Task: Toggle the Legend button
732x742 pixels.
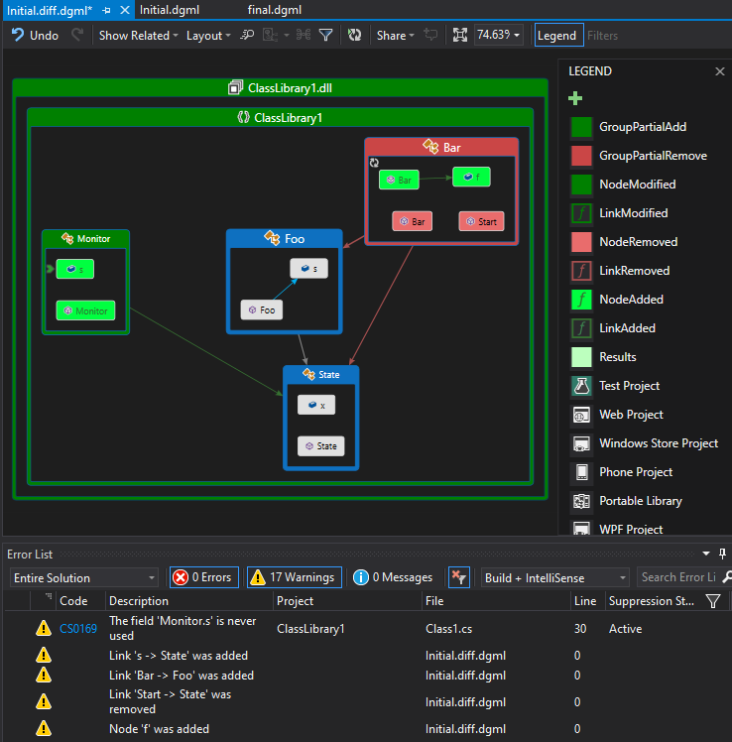Action: (x=558, y=35)
